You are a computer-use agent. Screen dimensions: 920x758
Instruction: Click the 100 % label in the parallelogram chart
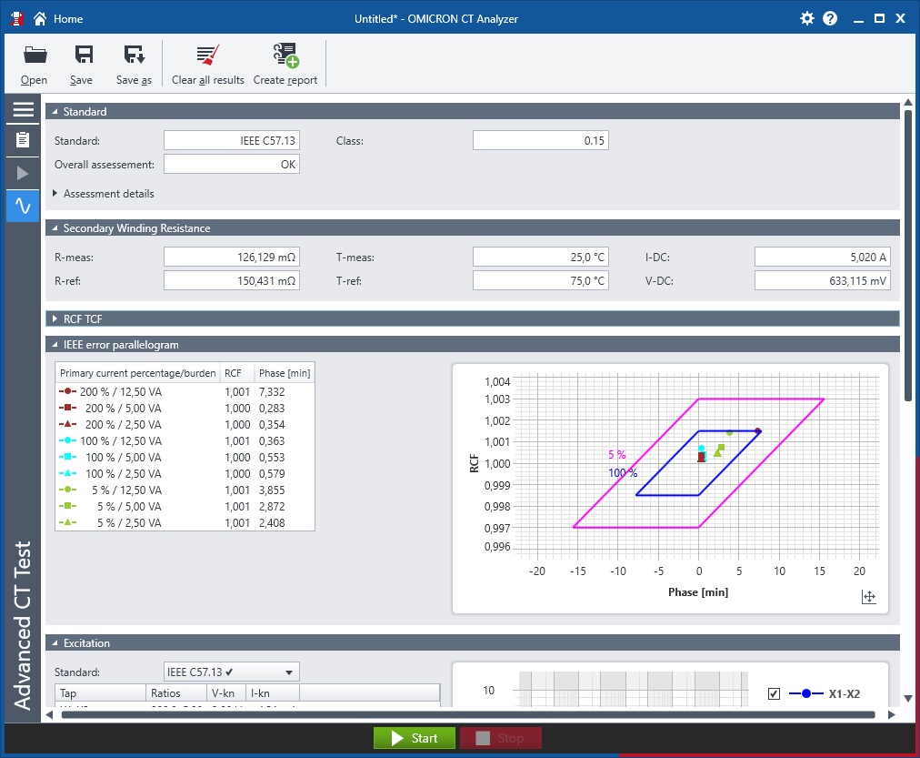623,472
